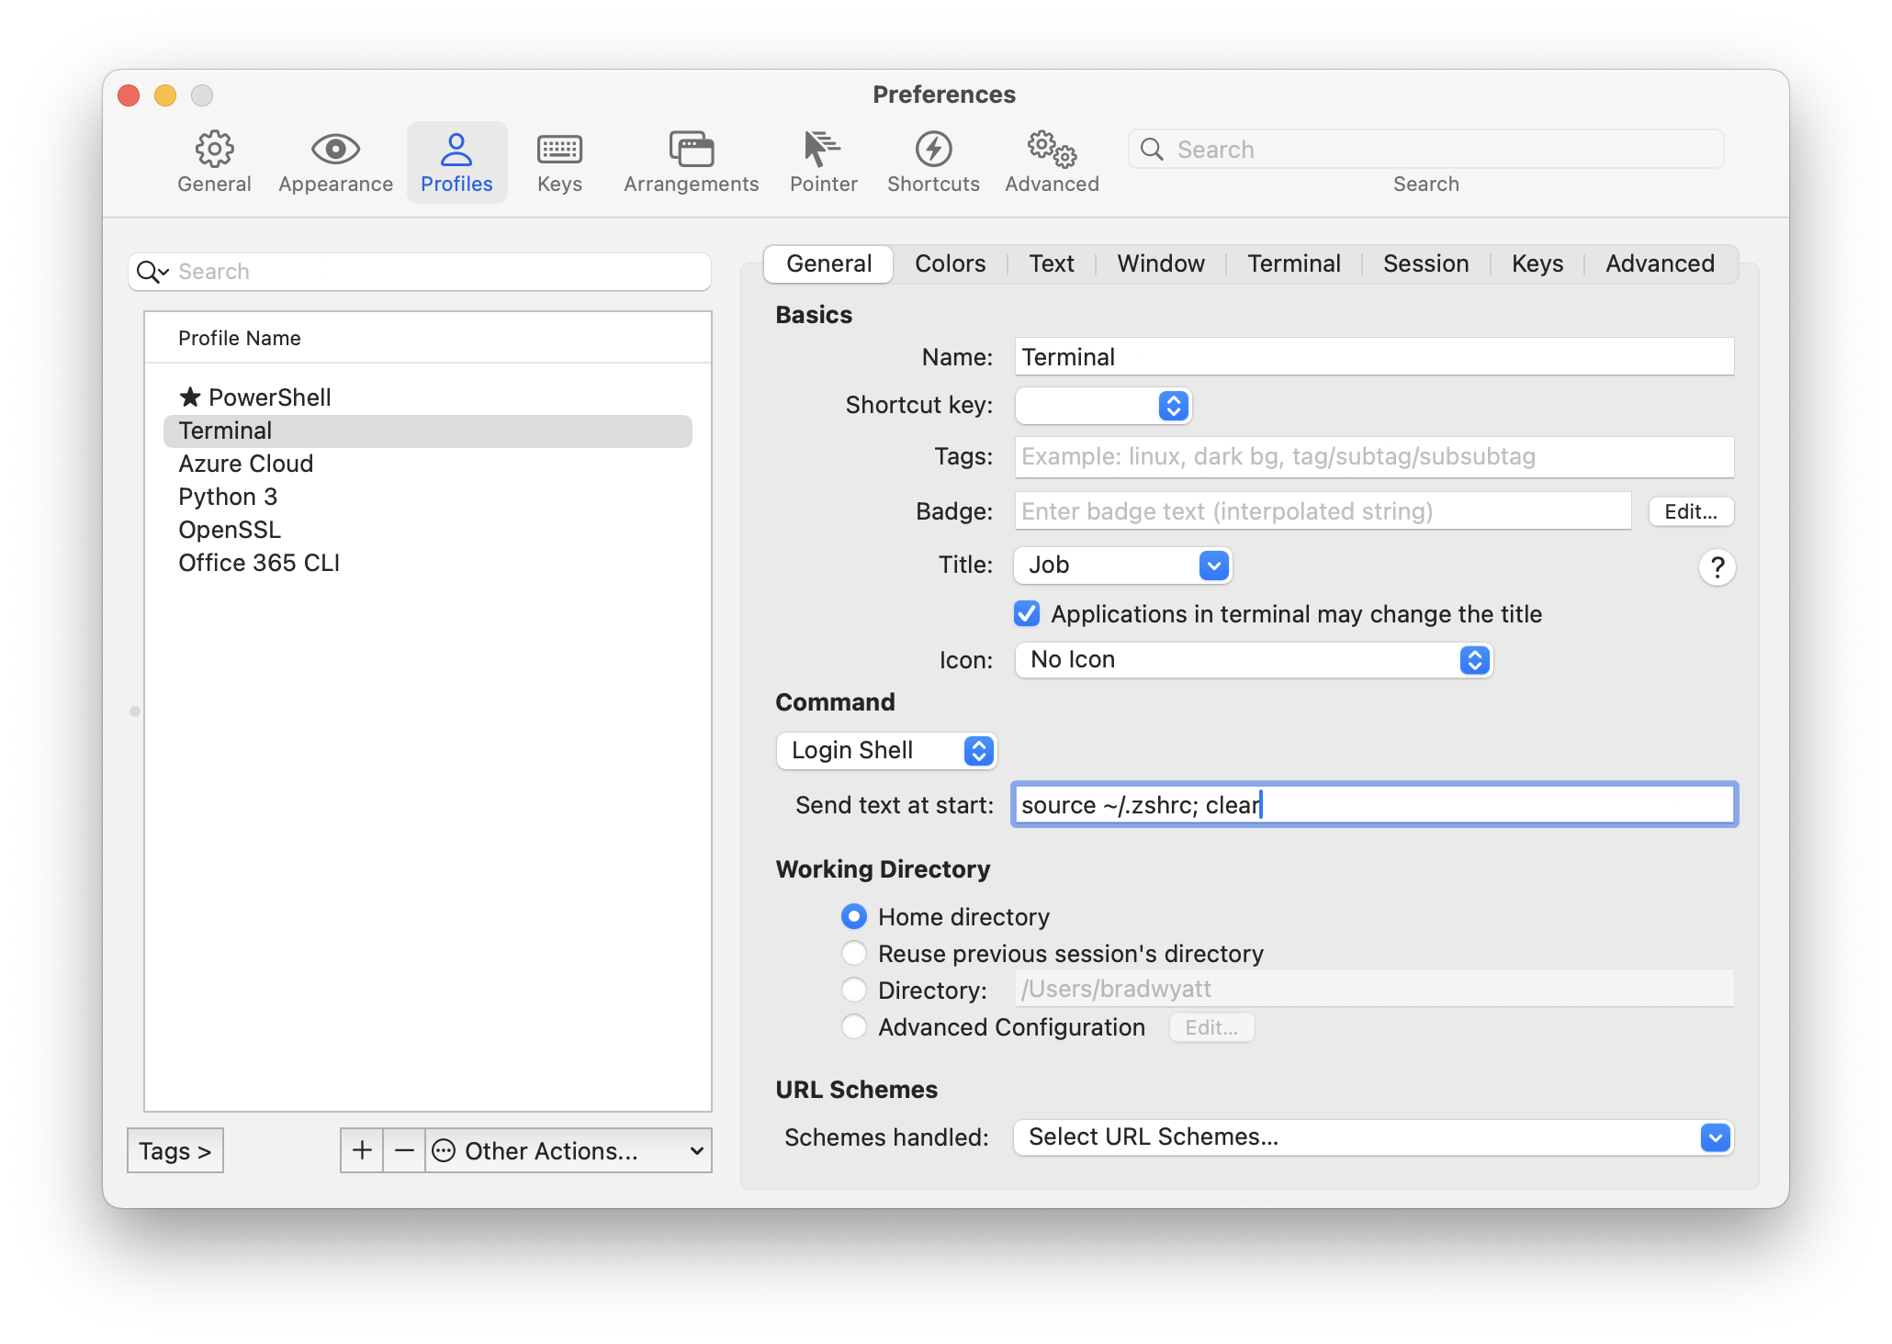The width and height of the screenshot is (1892, 1344).
Task: Click the close window red button
Action: point(129,95)
